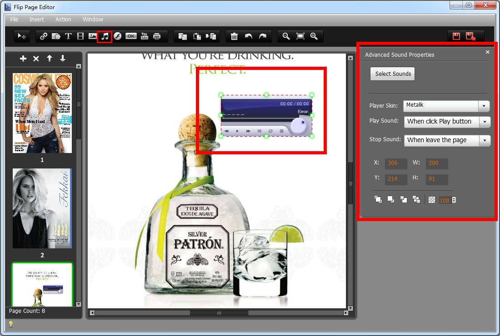Image resolution: width=500 pixels, height=336 pixels.
Task: Click the fit-to-window zoom icon
Action: pos(300,36)
